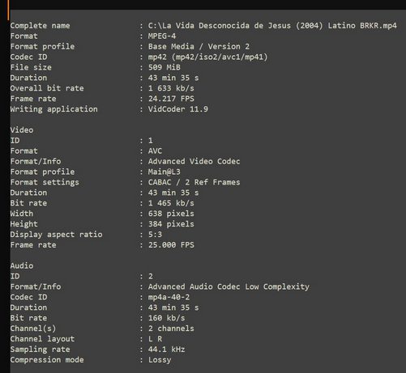Select Display aspect ratio 5:3 value

click(x=155, y=235)
